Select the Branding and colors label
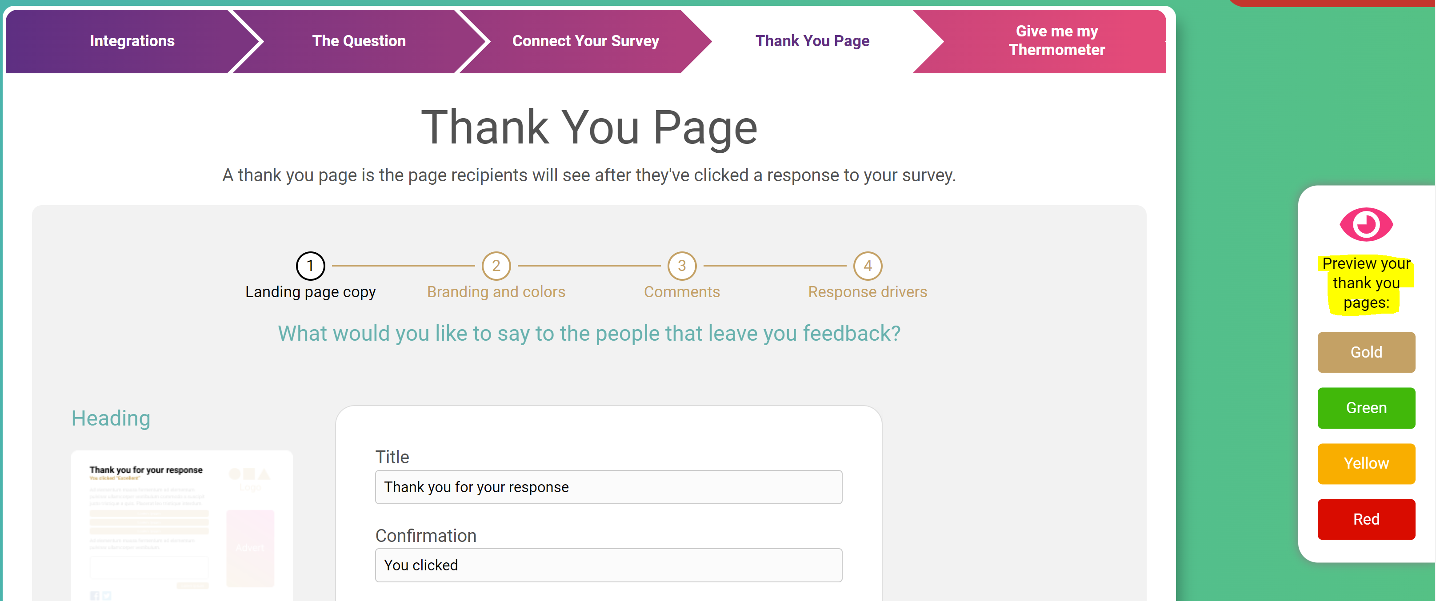Viewport: 1436px width, 601px height. [x=496, y=292]
